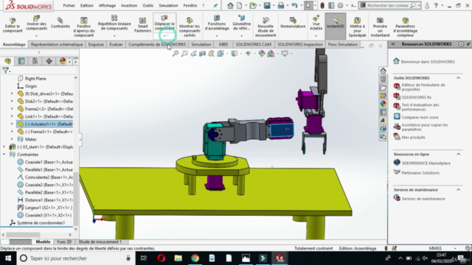Click Mettre à jour Speedpak

click(357, 27)
